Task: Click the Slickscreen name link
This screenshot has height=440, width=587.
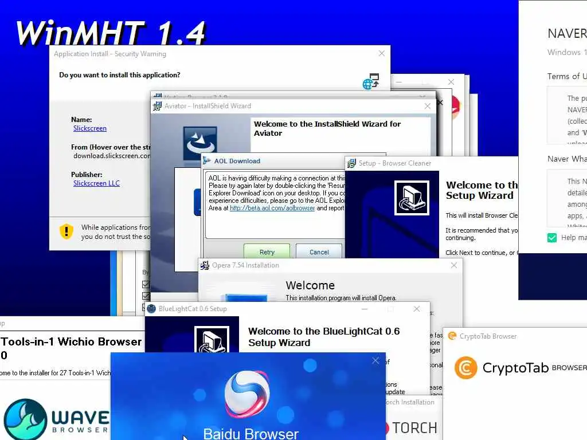Action: (90, 128)
